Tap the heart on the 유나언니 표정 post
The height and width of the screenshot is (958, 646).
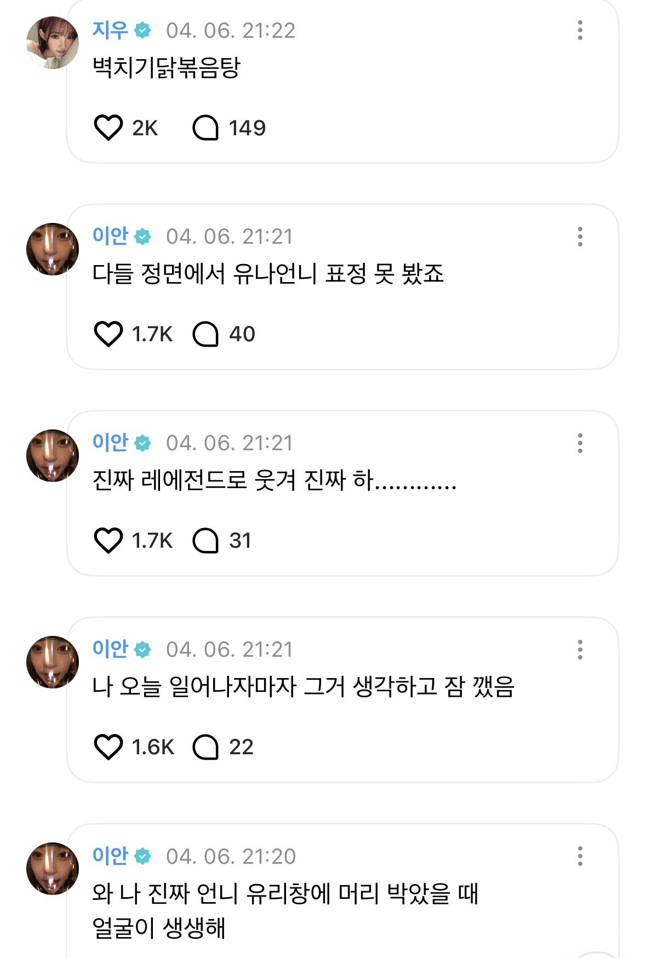[x=108, y=334]
